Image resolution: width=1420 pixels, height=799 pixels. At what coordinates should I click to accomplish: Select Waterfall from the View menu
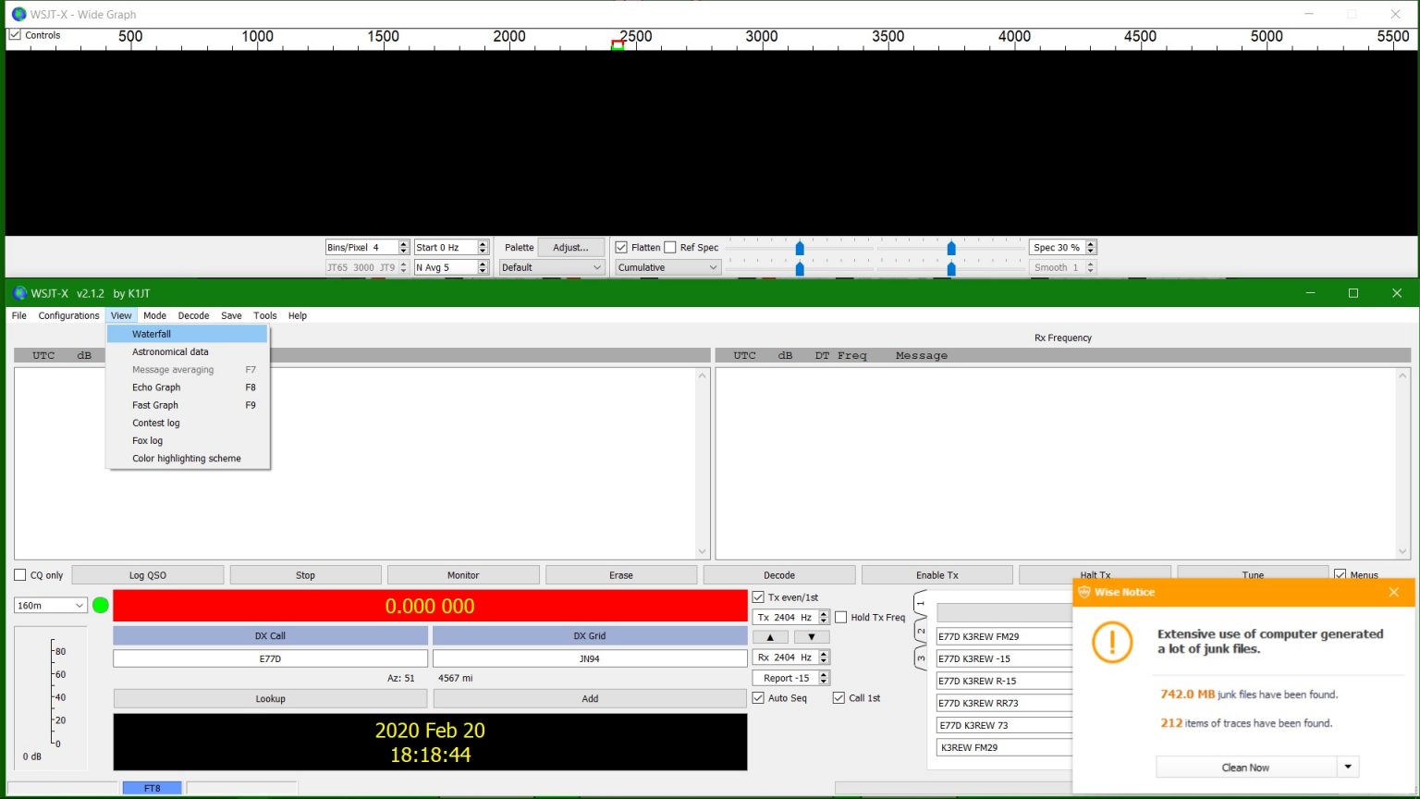click(x=151, y=333)
